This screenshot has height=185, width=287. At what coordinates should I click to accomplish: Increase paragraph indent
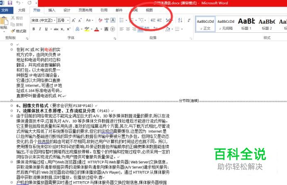coord(159,20)
